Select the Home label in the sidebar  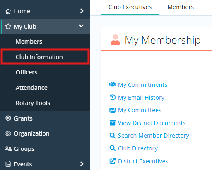point(22,11)
